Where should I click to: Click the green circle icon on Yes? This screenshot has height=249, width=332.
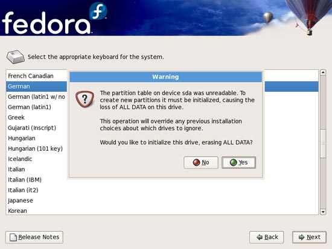[x=234, y=162]
